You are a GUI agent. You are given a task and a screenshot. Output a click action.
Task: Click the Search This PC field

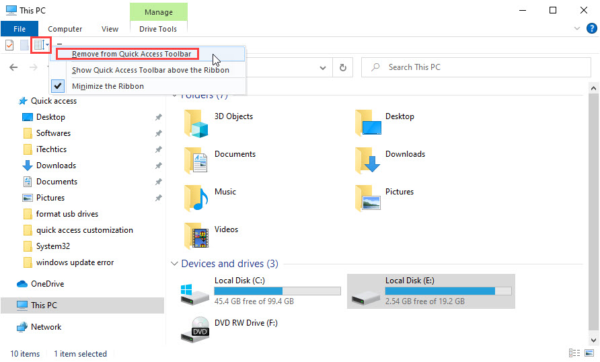coord(476,67)
